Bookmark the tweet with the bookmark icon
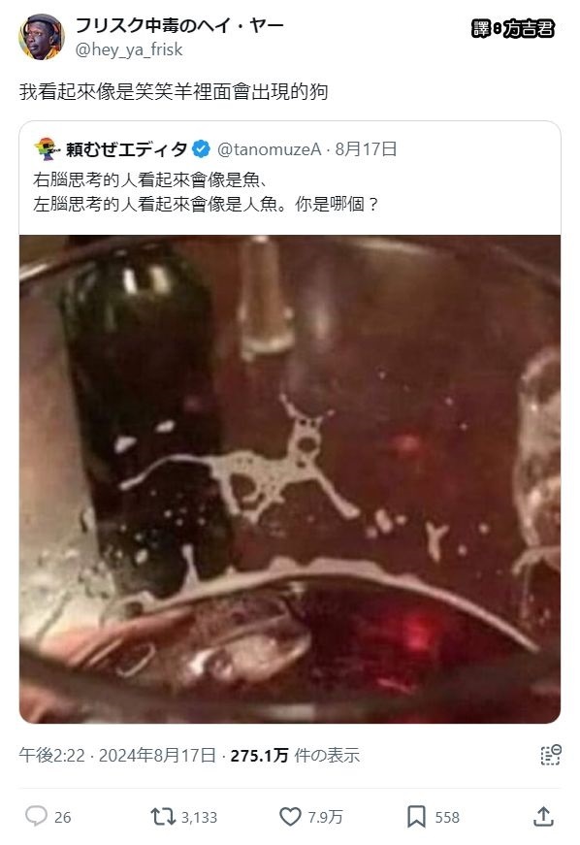The height and width of the screenshot is (845, 580). point(416,817)
